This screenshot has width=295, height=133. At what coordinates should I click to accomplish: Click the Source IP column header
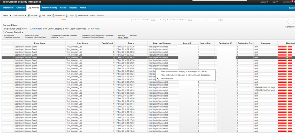pos(187,43)
